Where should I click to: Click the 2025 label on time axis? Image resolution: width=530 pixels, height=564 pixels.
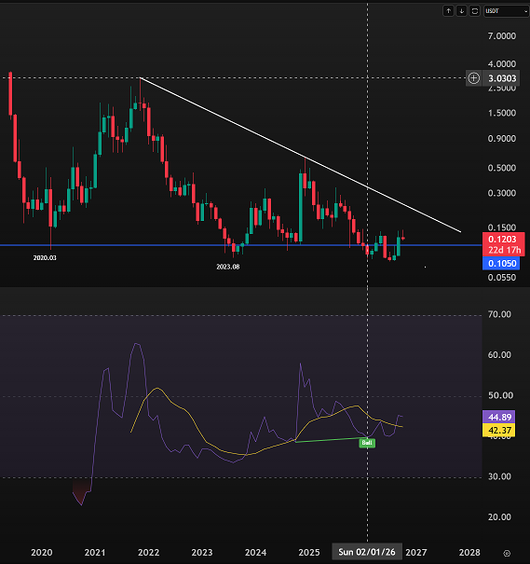click(x=309, y=553)
